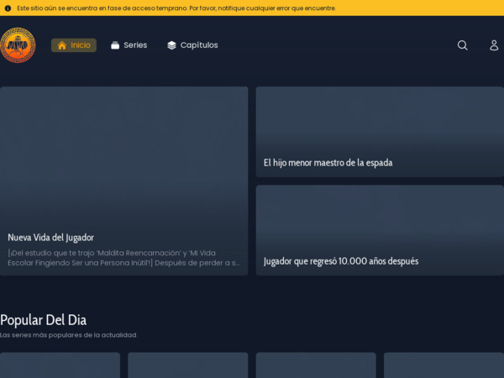Open the user account icon
This screenshot has height=378, width=504.
[x=494, y=45]
